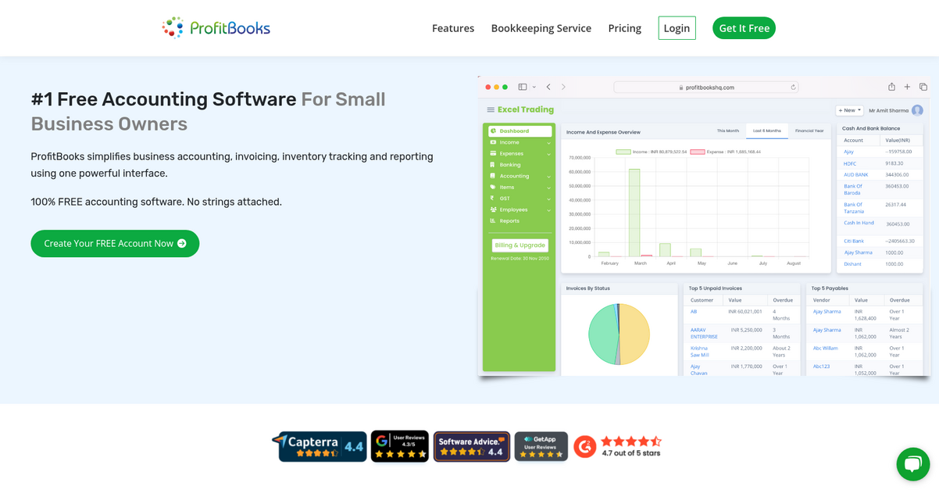Expand the Income chevron
Viewport: 939px width, 490px height.
tap(548, 143)
